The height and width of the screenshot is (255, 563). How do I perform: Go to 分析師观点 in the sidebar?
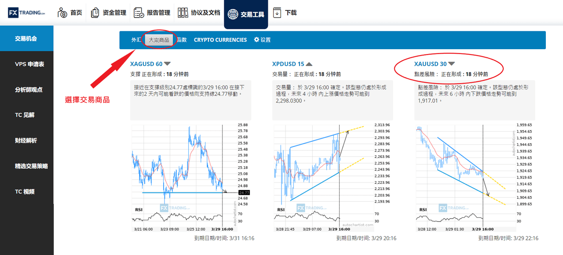[x=27, y=90]
